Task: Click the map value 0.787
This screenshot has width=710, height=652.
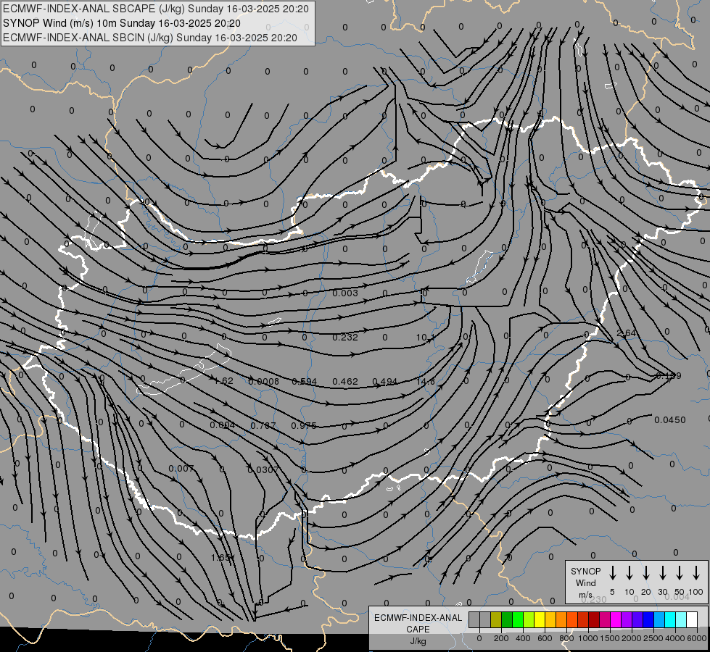Action: (263, 426)
